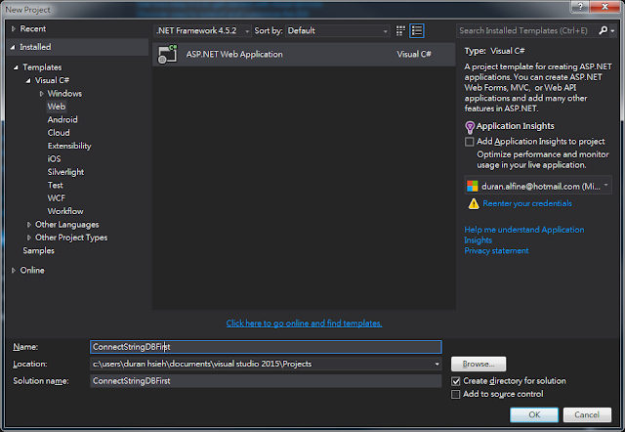Open the Privacy statement link
Image resolution: width=625 pixels, height=432 pixels.
(496, 251)
